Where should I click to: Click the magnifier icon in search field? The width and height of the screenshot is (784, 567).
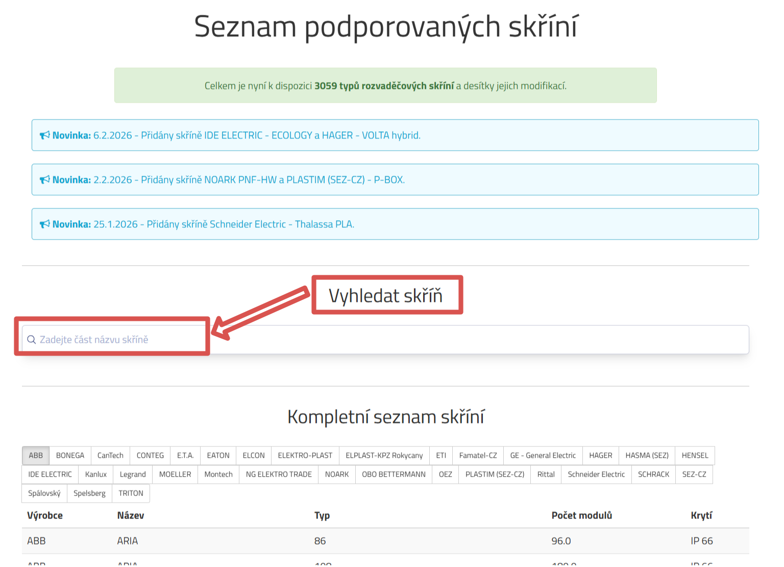(x=32, y=340)
